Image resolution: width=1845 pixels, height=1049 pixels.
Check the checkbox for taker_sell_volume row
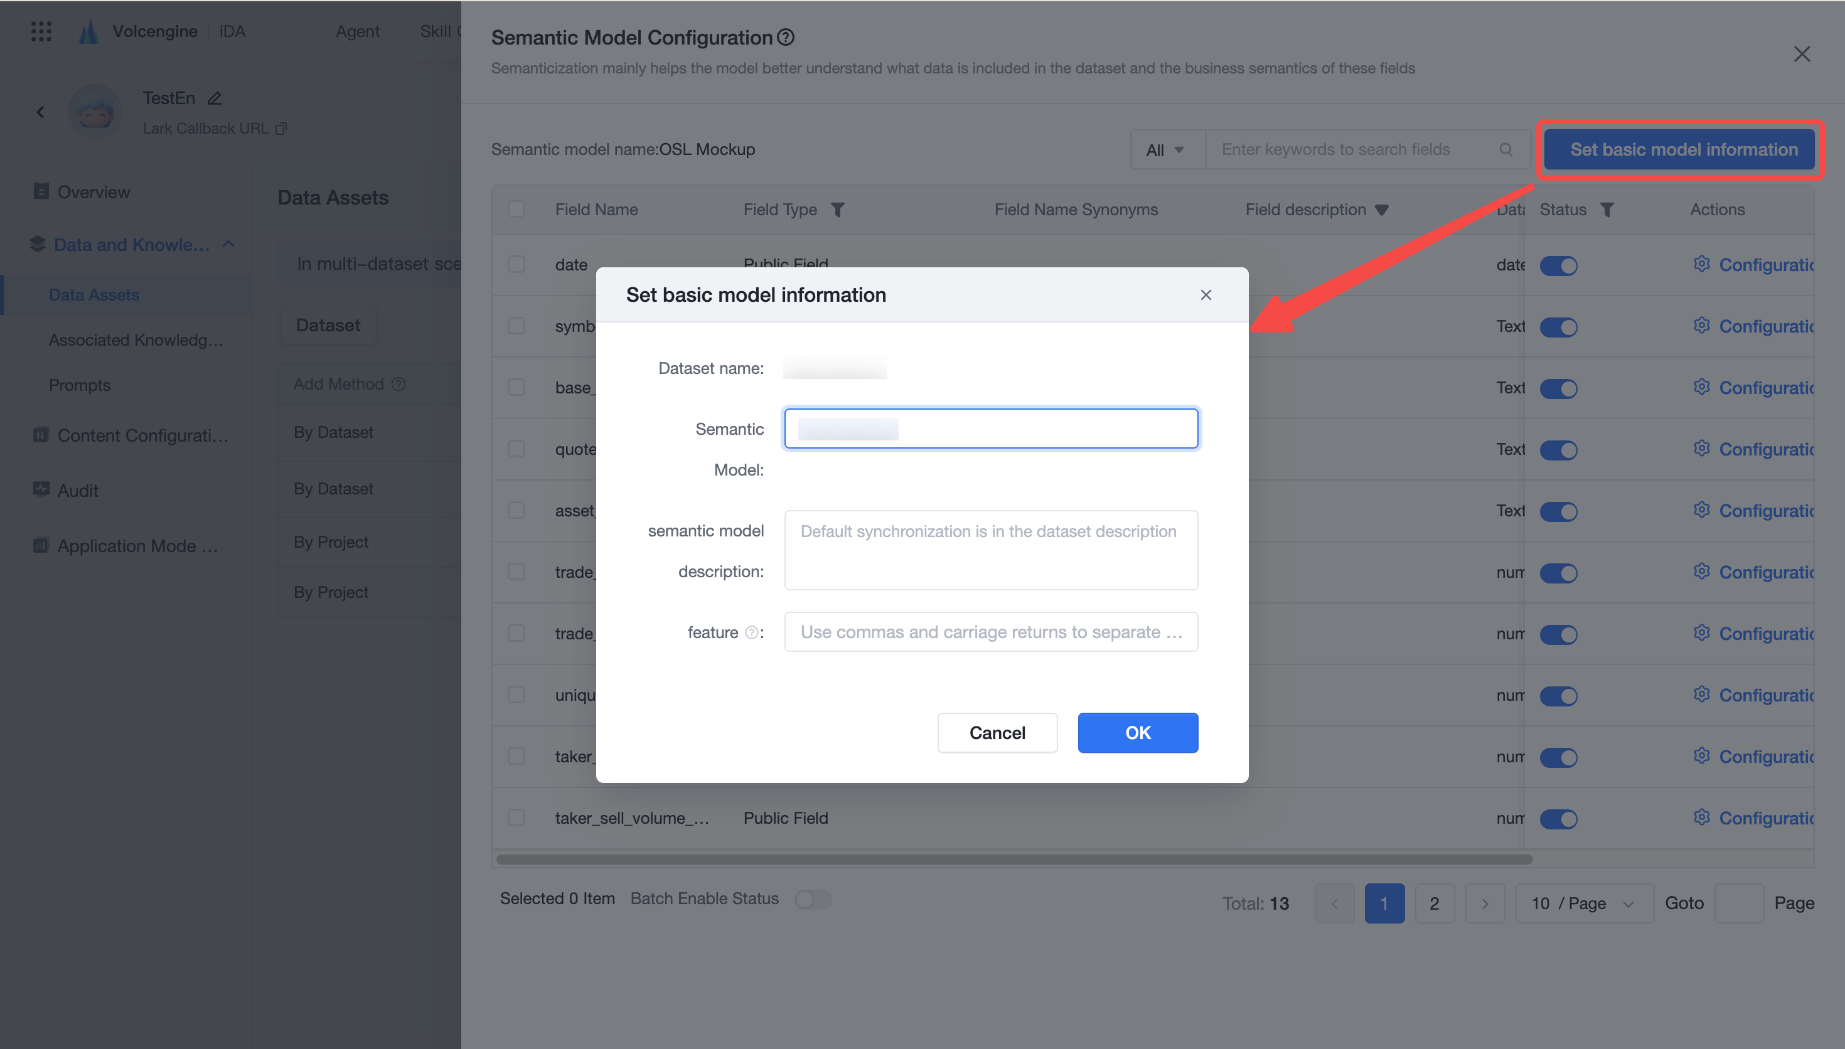(x=516, y=817)
